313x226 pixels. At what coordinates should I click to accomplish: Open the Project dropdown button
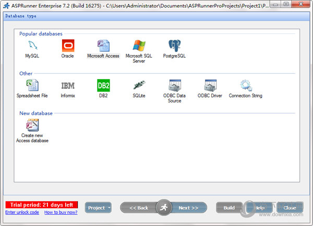tap(98, 208)
